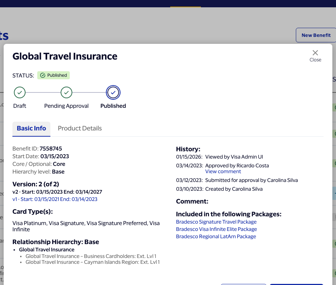Open Bradesco Visa Infinite Elite Package
This screenshot has height=285, width=336.
click(217, 229)
